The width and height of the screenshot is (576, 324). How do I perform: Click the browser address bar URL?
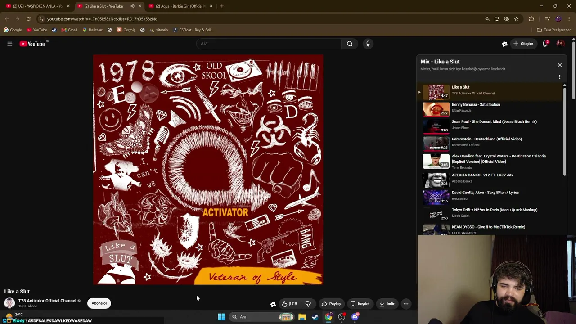[x=102, y=19]
